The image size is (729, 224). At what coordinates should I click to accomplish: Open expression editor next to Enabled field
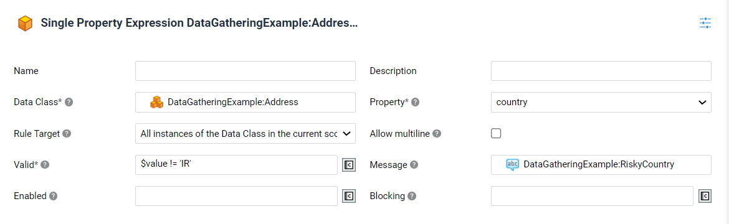349,196
